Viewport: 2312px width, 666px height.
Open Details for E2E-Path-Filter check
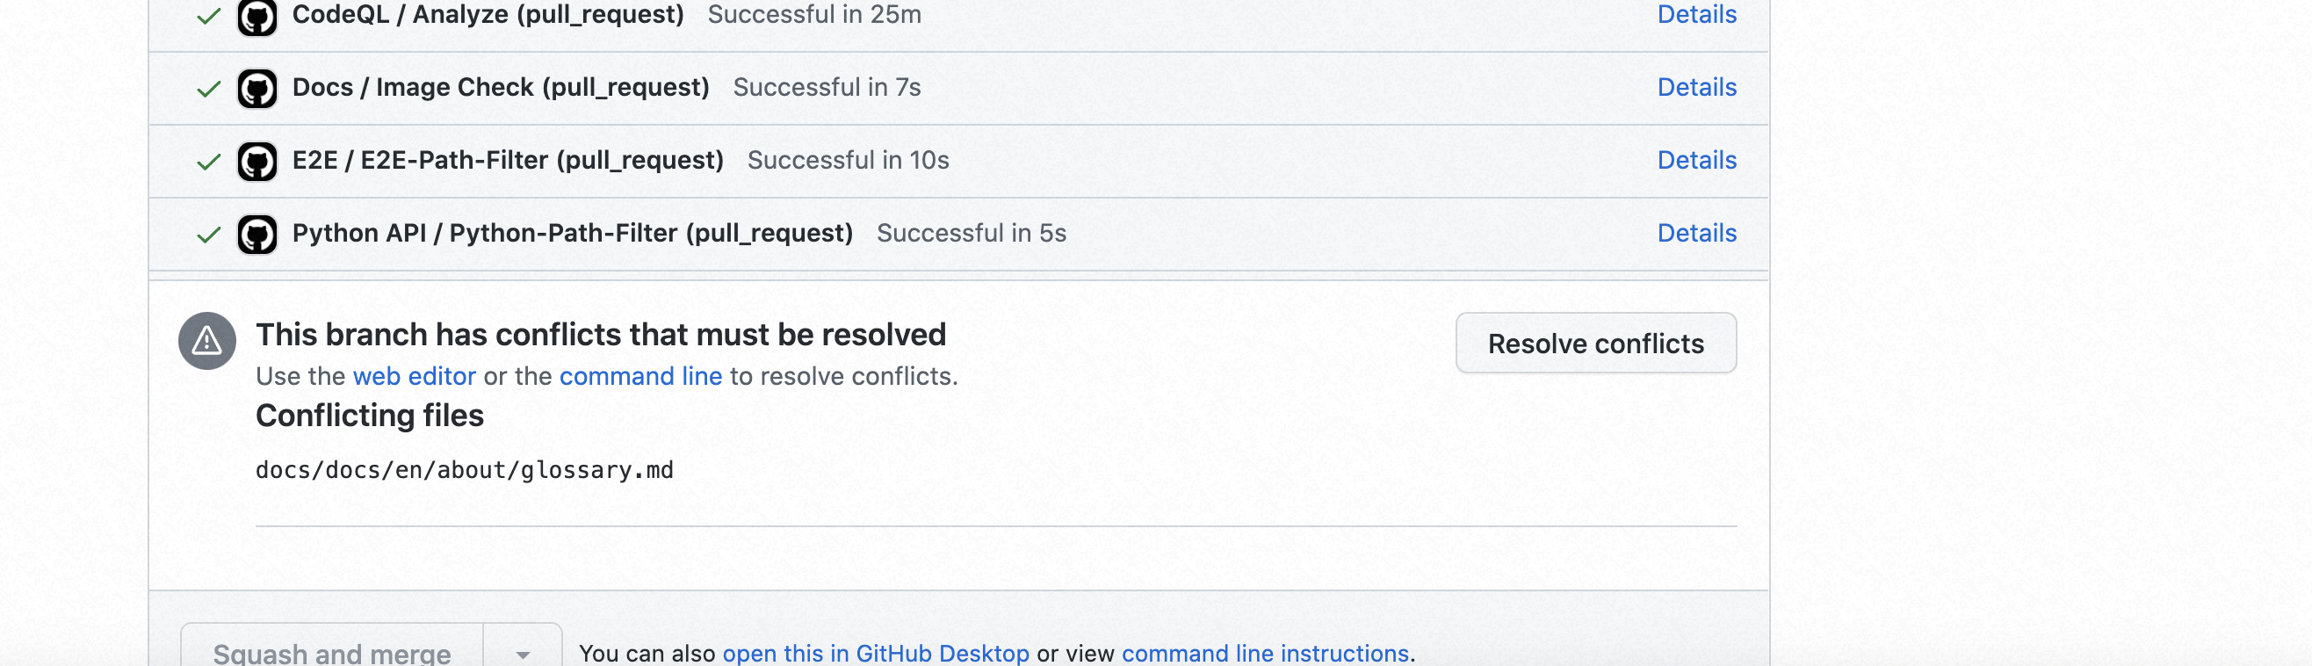pyautogui.click(x=1696, y=160)
